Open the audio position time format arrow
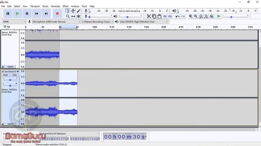The image size is (261, 146). pos(146,137)
